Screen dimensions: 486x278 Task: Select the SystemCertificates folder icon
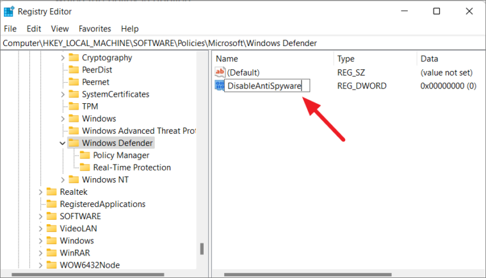(x=74, y=94)
